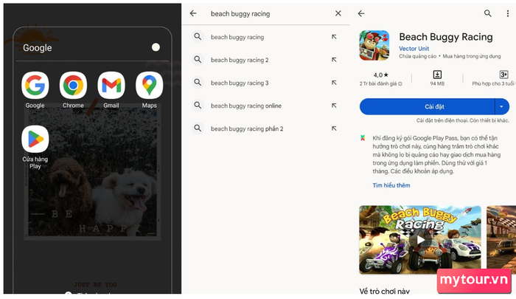Open the Vector Unit developer page
The height and width of the screenshot is (299, 516).
414,49
